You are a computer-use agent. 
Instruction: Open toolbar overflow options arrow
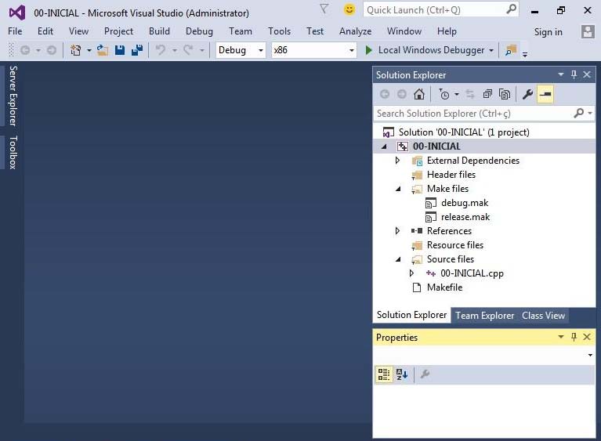525,54
